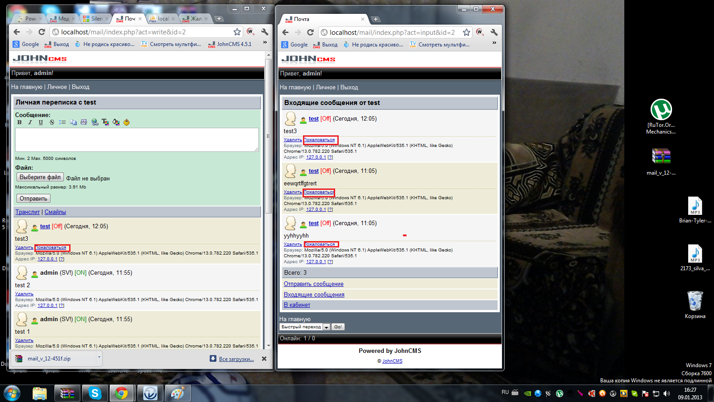
Task: Insert a bulleted list in message
Action: tap(62, 122)
